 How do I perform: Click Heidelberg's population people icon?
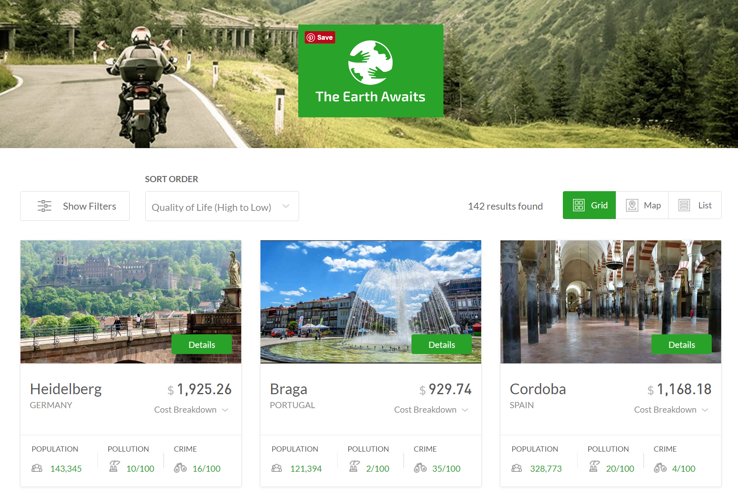pyautogui.click(x=37, y=468)
